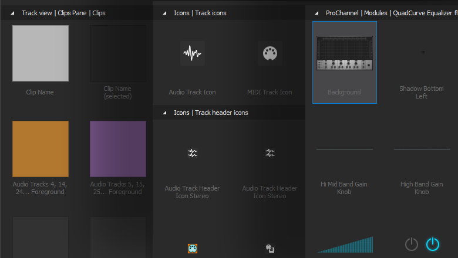This screenshot has width=458, height=258.
Task: Click the dimmed Audio Track Header Icon Stereo
Action: 270,154
